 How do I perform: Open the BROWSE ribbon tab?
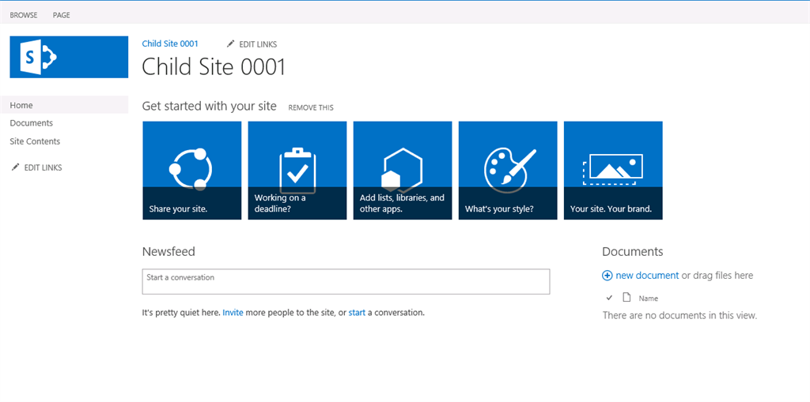24,15
